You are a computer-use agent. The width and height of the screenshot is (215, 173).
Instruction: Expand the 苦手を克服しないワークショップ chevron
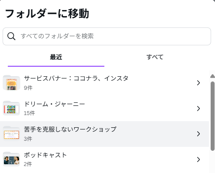pyautogui.click(x=198, y=134)
